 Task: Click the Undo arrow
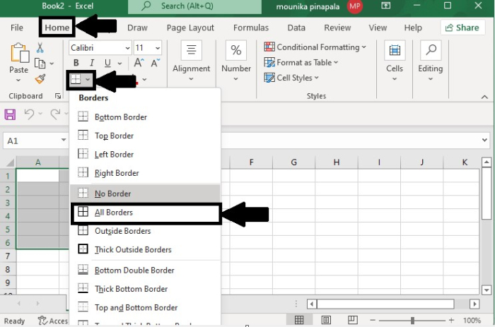[x=30, y=114]
